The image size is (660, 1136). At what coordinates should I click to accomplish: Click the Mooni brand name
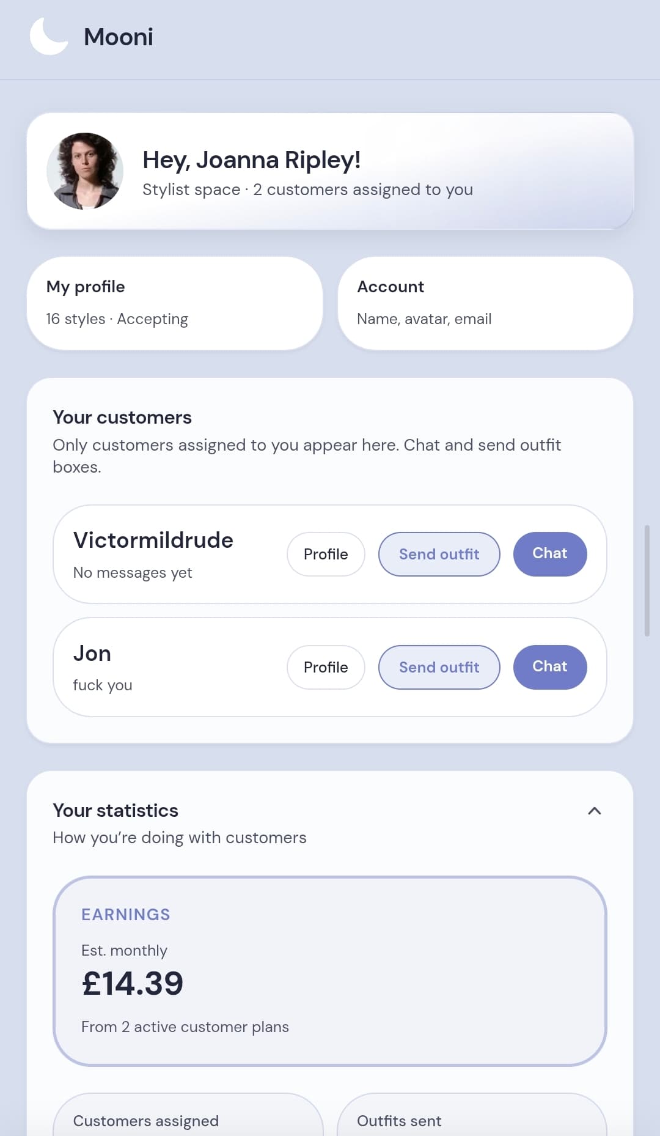119,37
